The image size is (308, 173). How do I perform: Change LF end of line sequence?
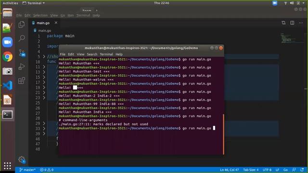coord(277,170)
